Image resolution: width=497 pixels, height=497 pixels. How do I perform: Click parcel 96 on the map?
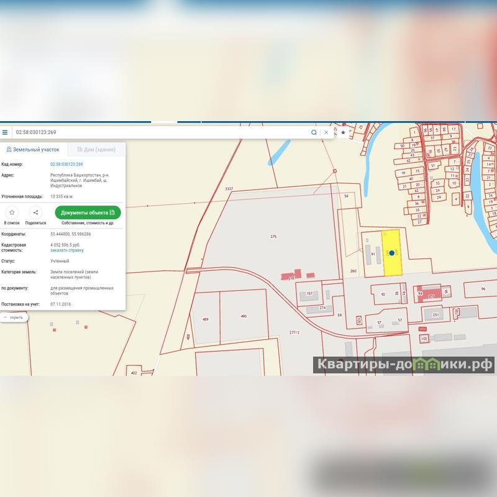[483, 290]
